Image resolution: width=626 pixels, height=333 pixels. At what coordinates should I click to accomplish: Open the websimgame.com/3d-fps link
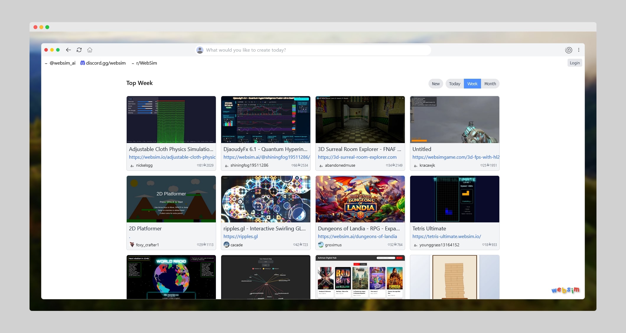click(456, 157)
